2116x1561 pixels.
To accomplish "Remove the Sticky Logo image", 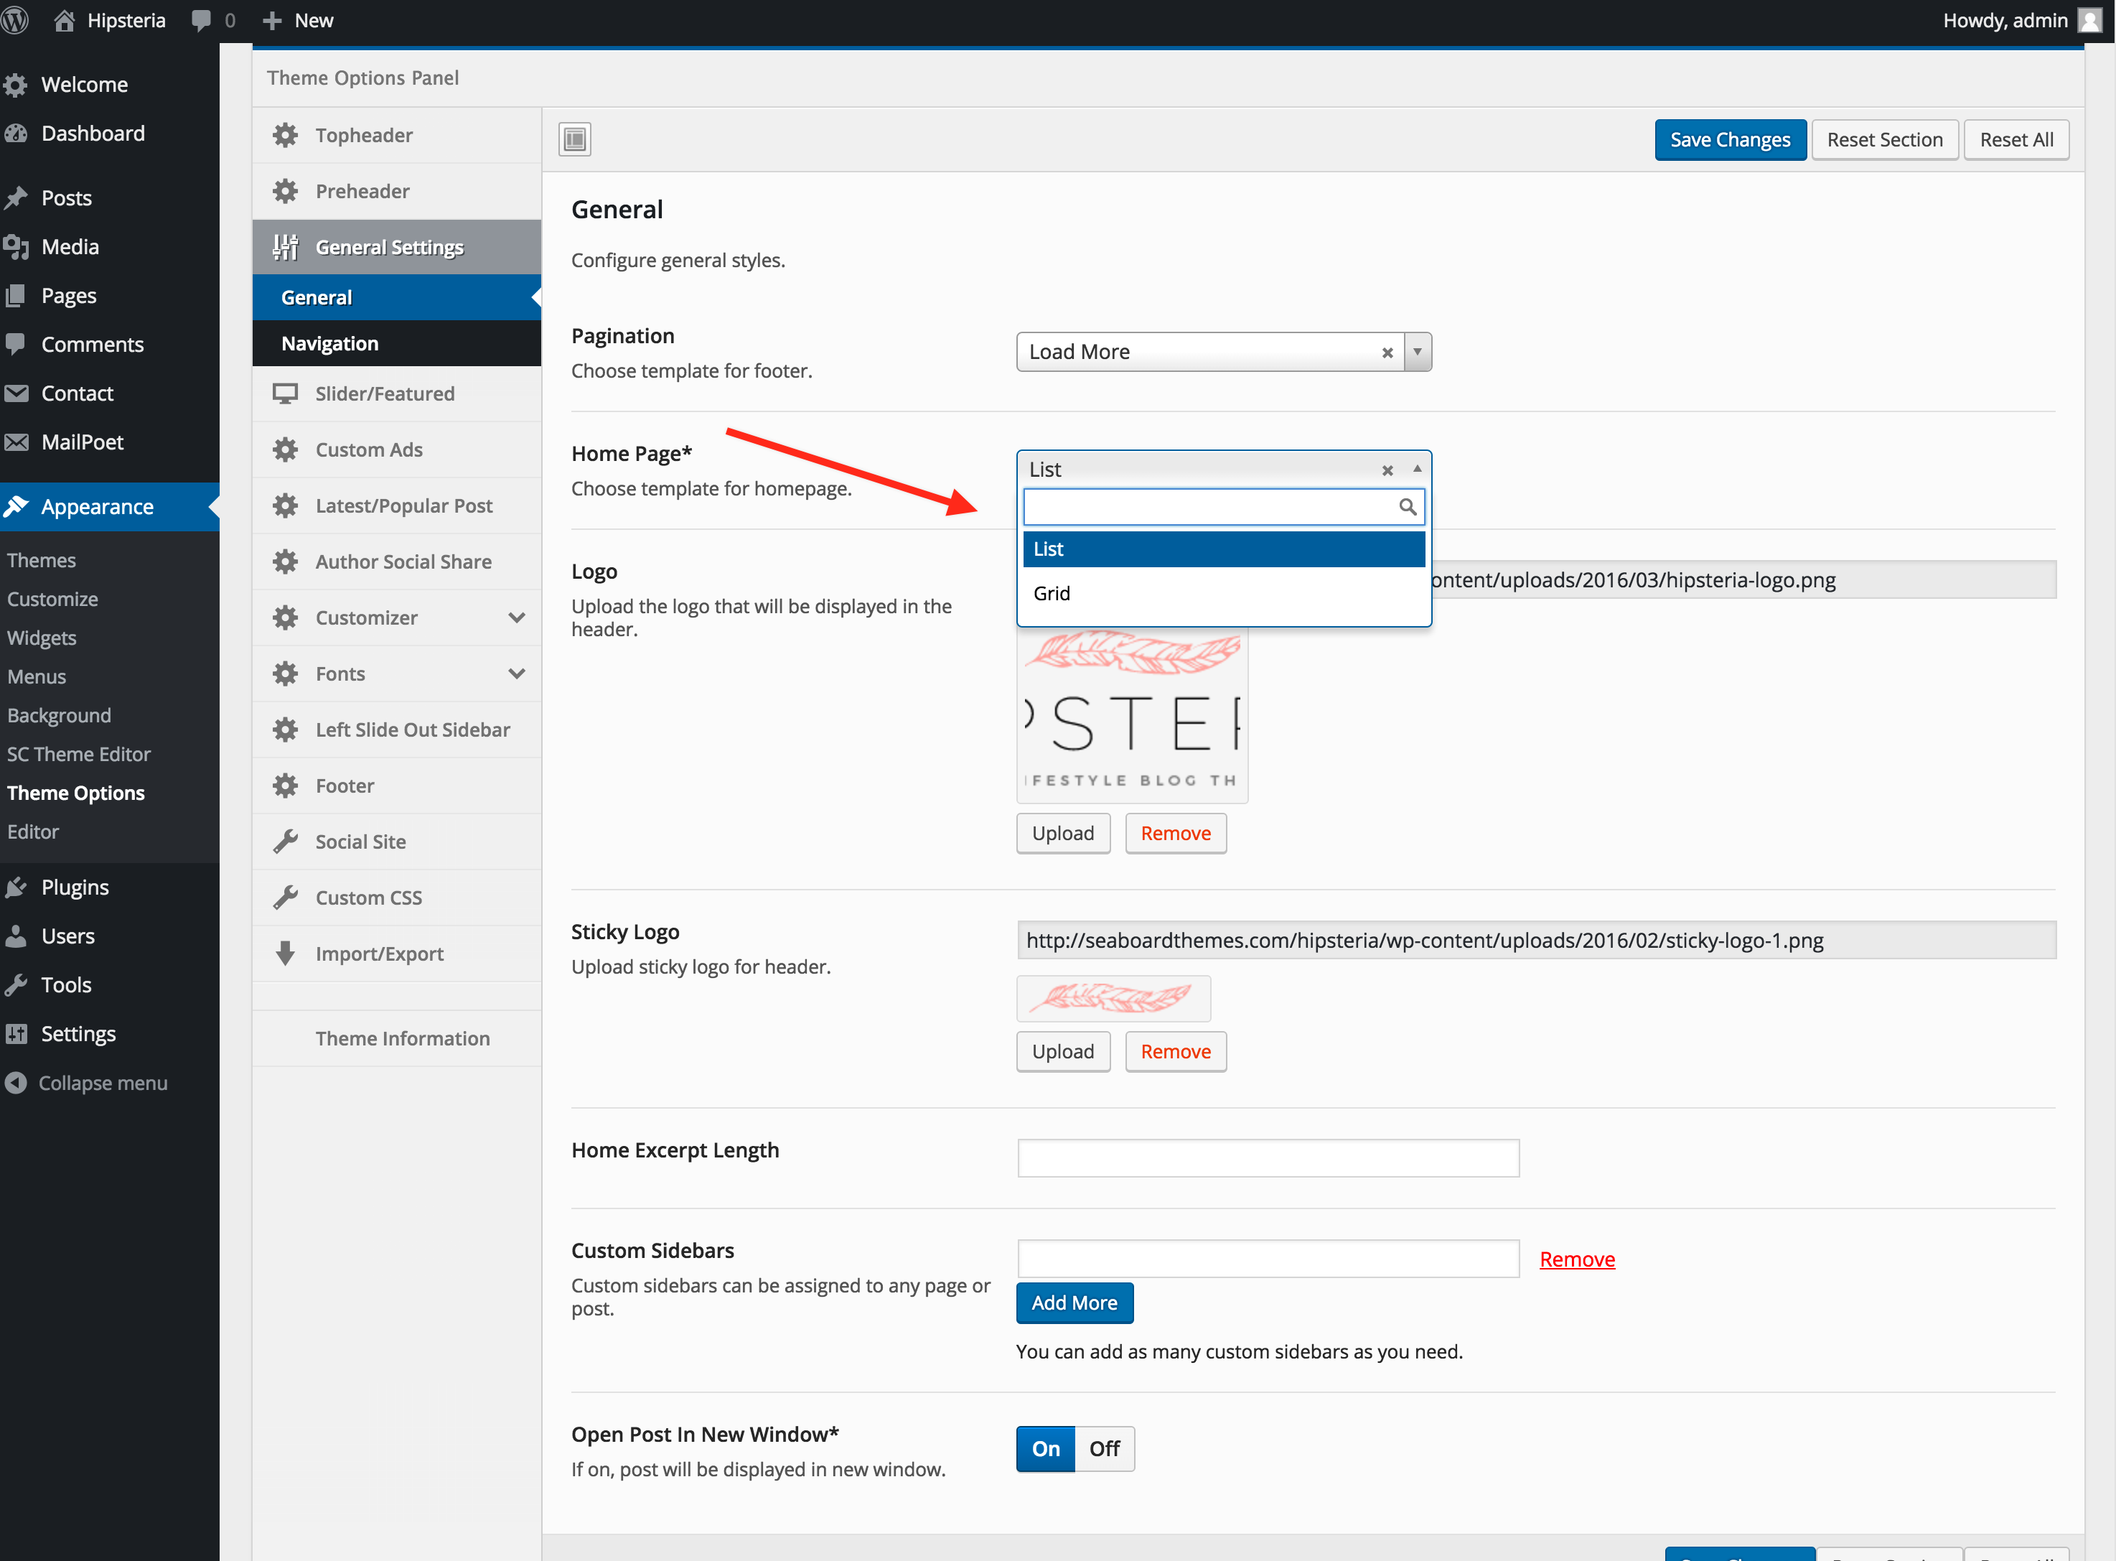I will [1175, 1050].
